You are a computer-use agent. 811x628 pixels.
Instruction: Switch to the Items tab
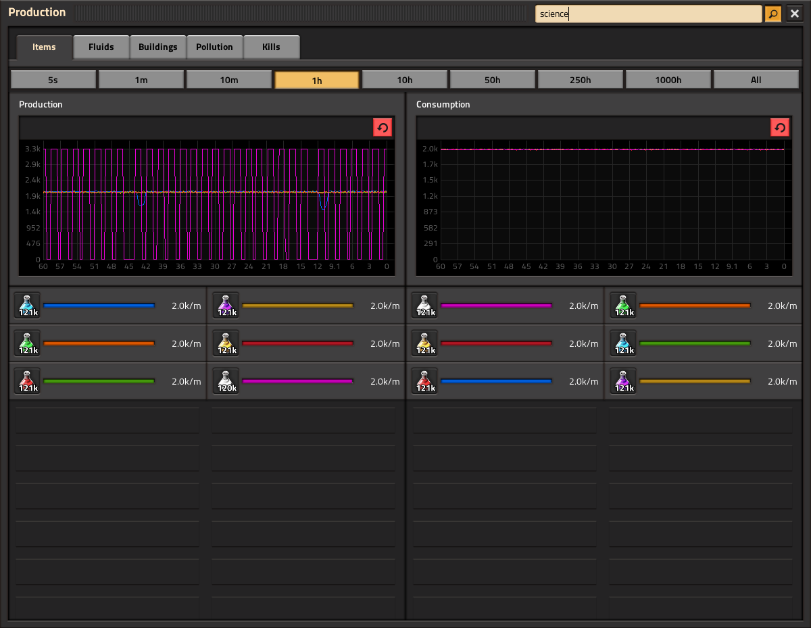coord(45,47)
